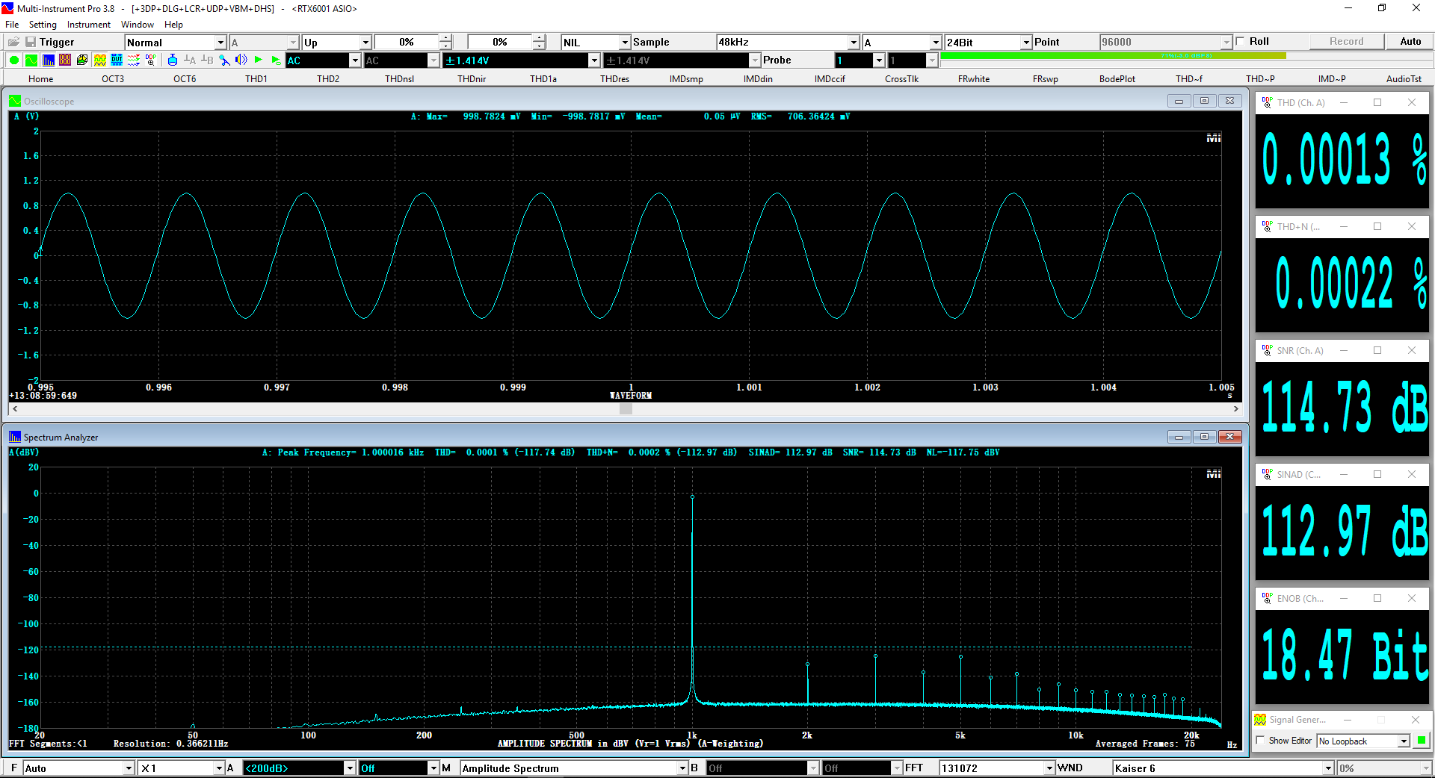Click the Save floppy disk icon
Image resolution: width=1435 pixels, height=778 pixels.
31,42
